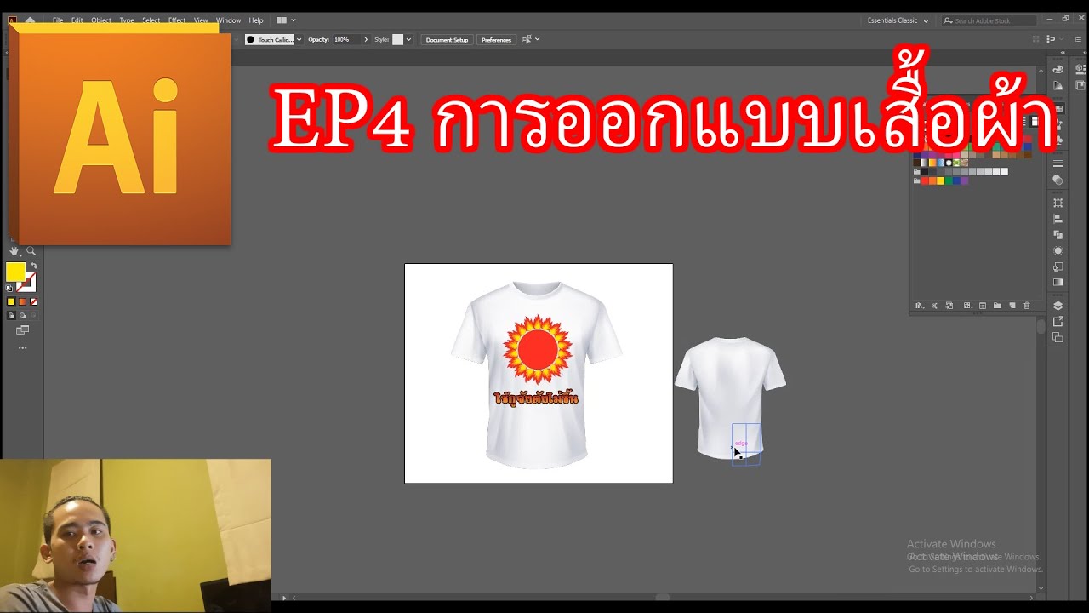1089x613 pixels.
Task: Set paint mode to Color
Action: [11, 301]
